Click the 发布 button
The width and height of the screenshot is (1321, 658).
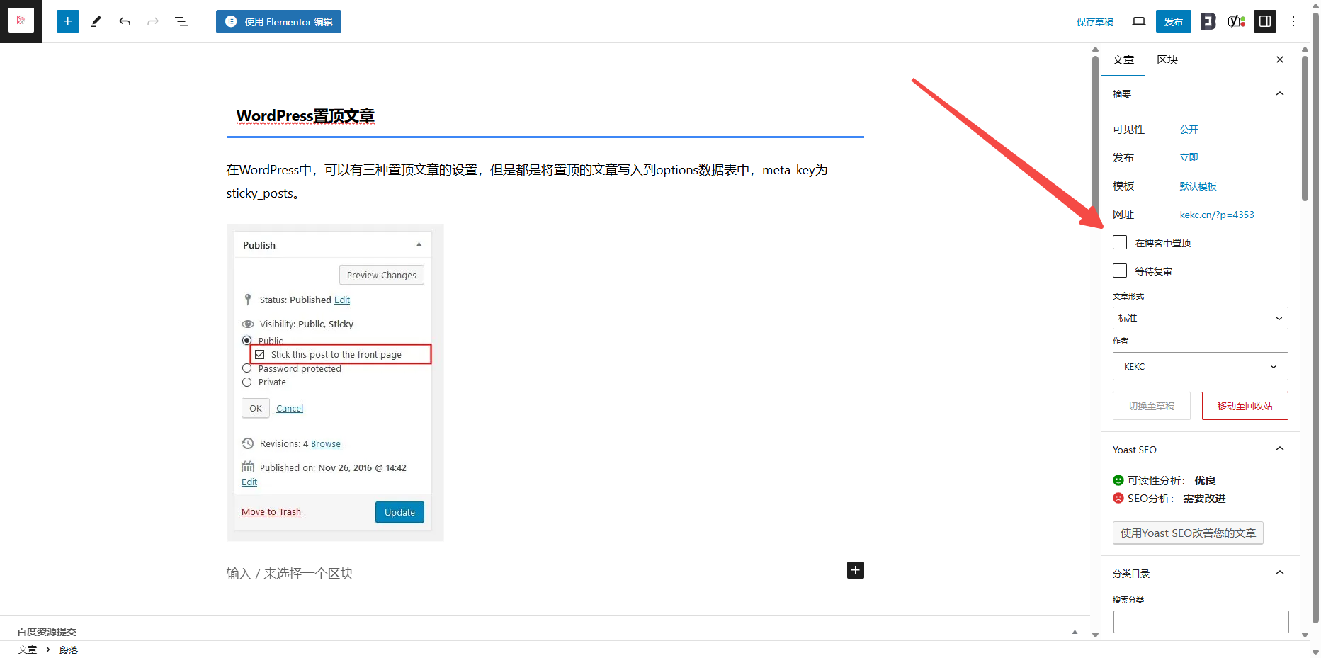click(1173, 21)
